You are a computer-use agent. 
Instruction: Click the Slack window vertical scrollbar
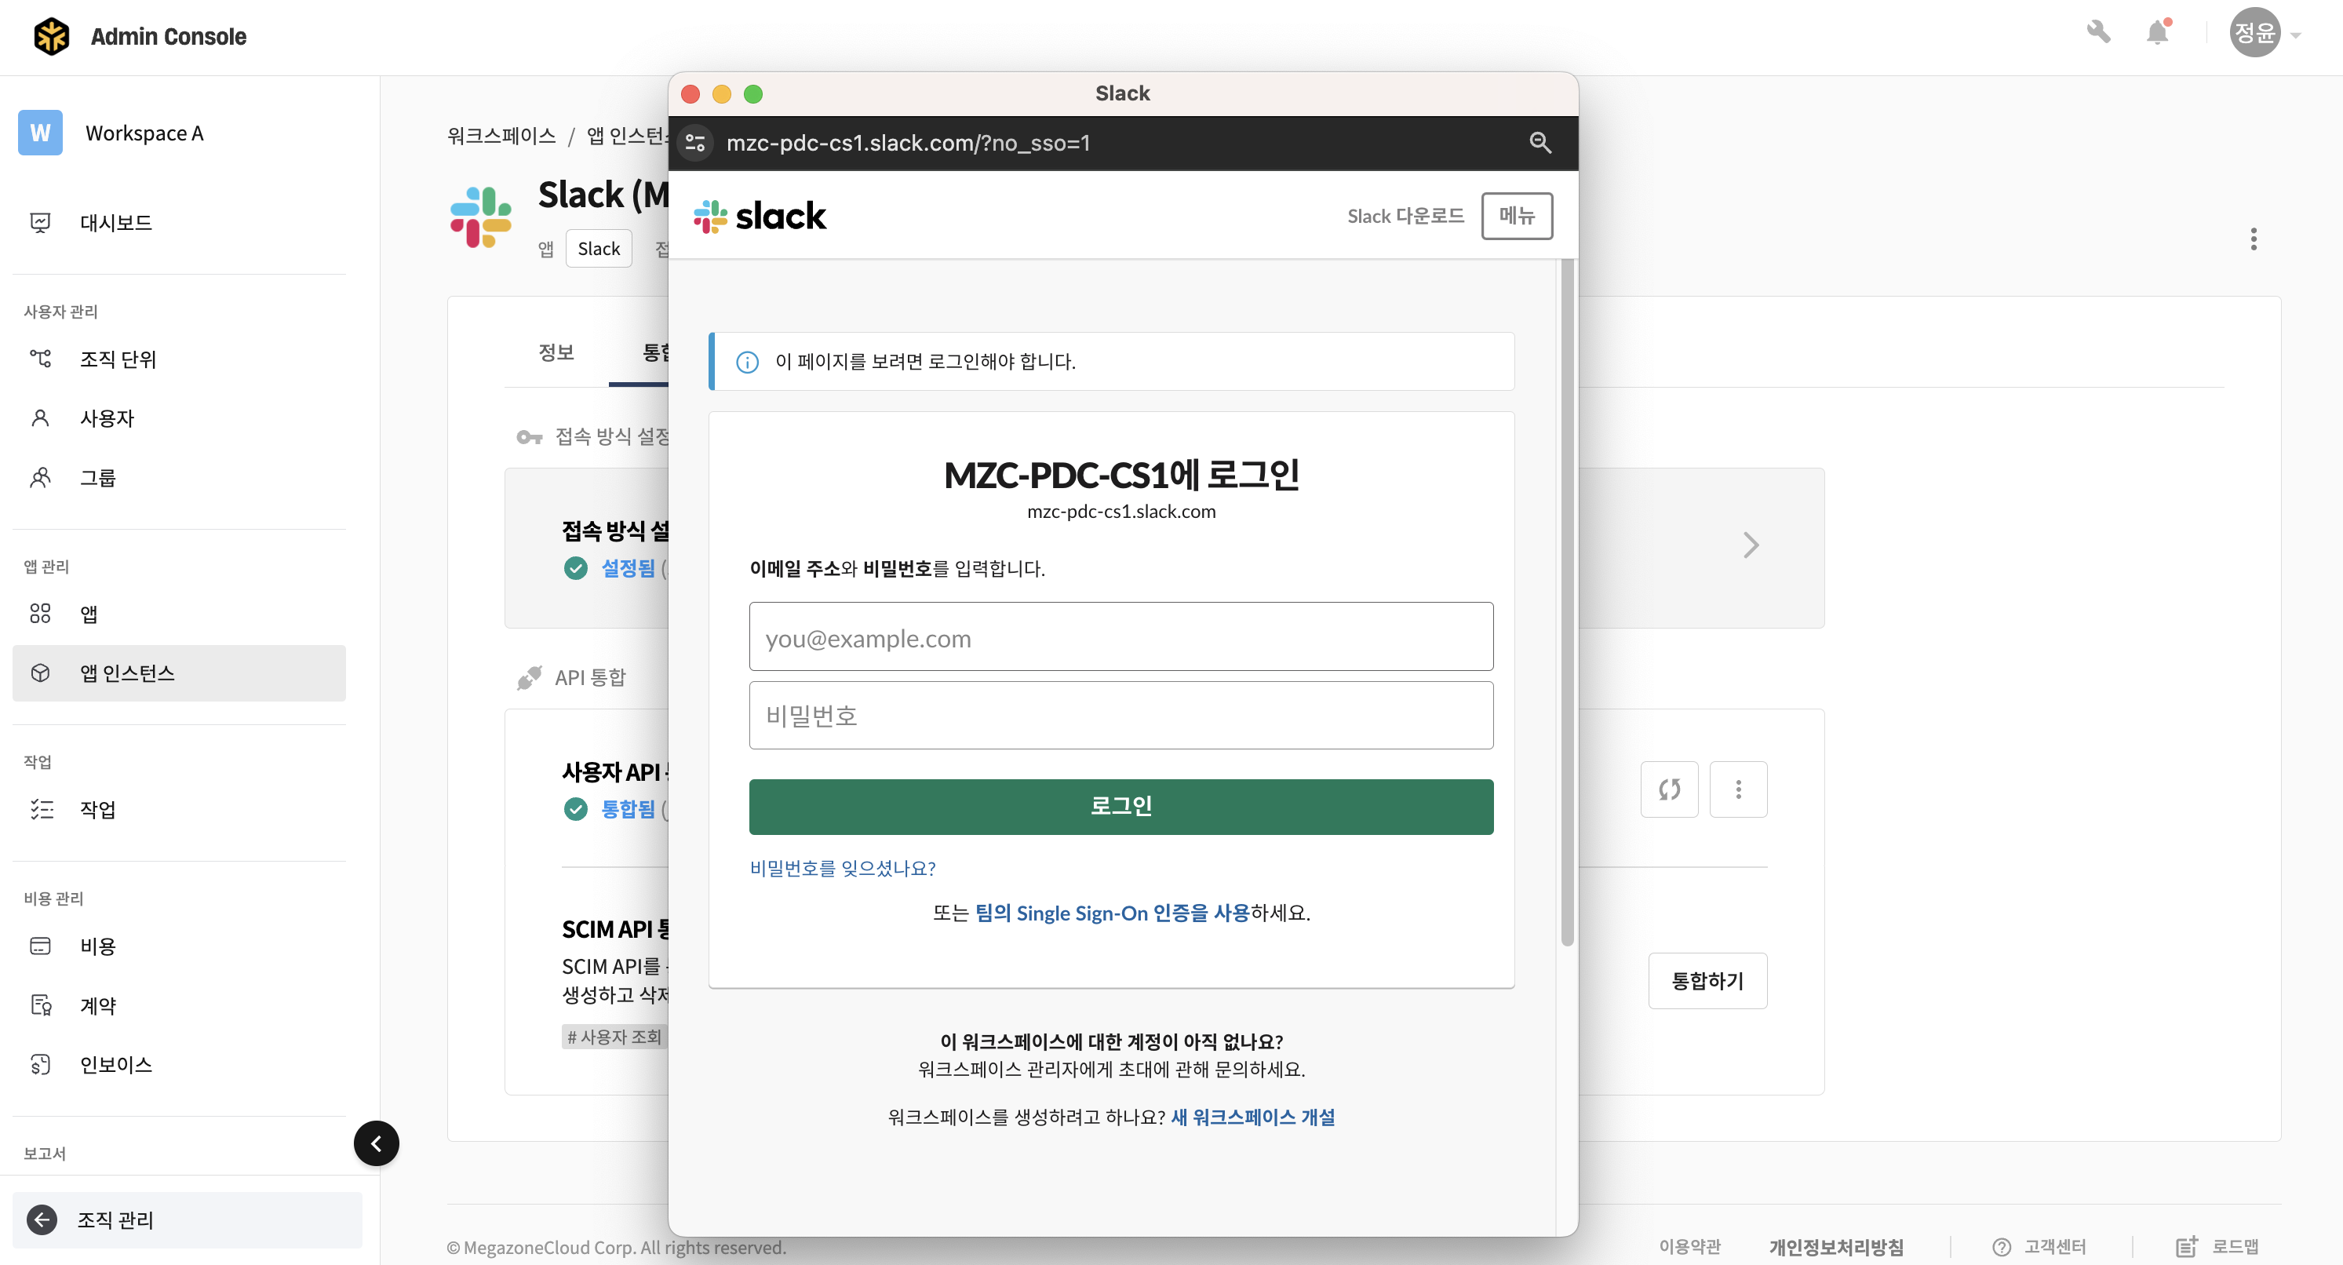(x=1566, y=600)
